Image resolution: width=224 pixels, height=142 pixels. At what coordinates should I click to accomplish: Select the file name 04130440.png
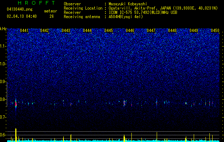[x=20, y=10]
